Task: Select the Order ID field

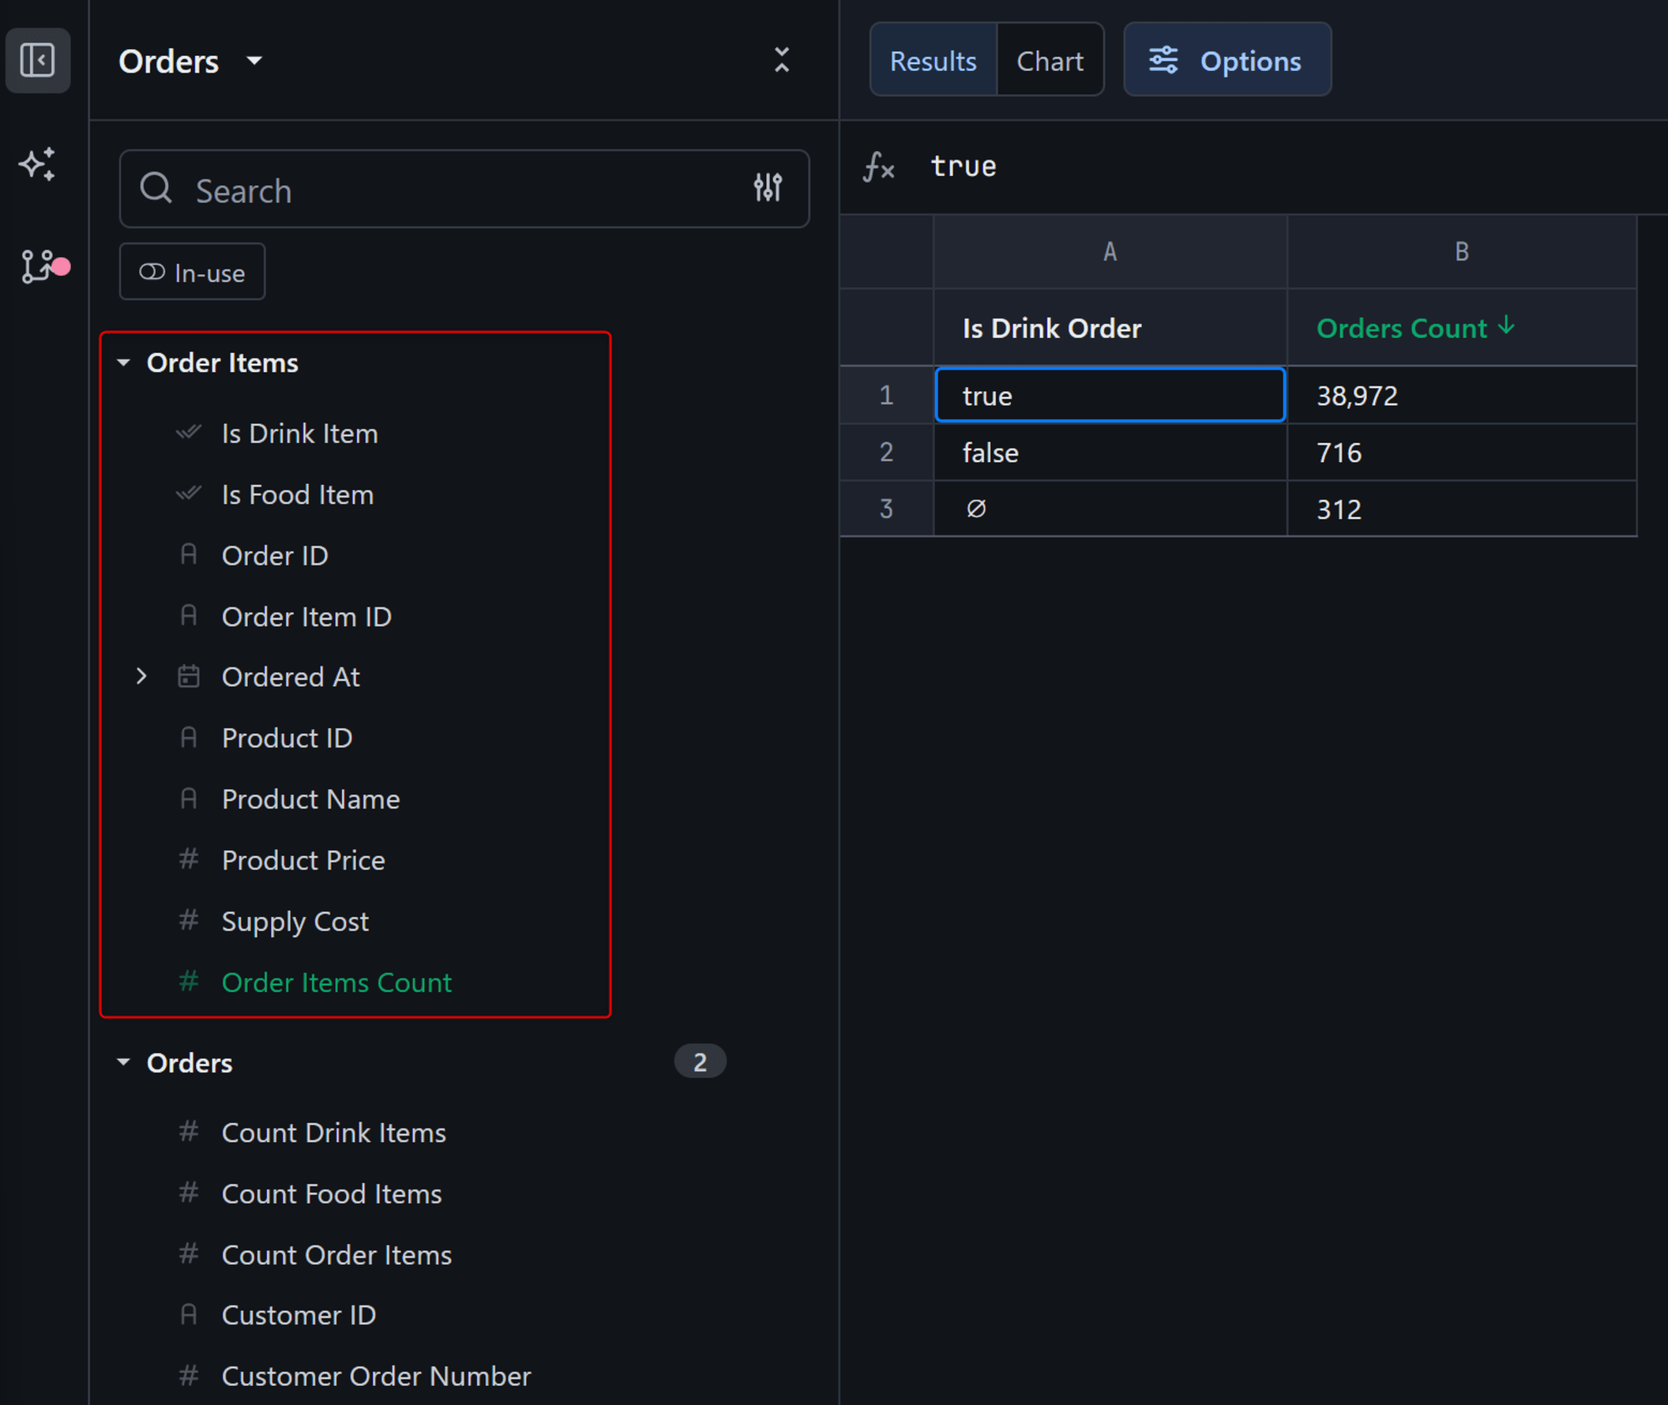Action: click(275, 556)
